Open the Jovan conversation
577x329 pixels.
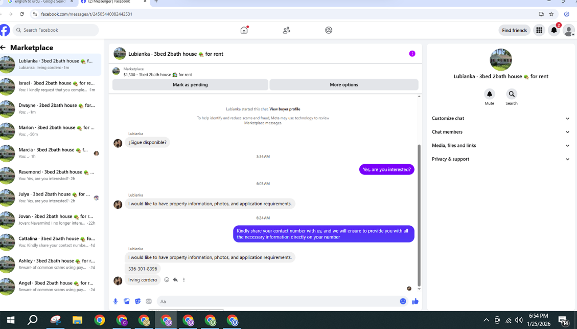[51, 220]
